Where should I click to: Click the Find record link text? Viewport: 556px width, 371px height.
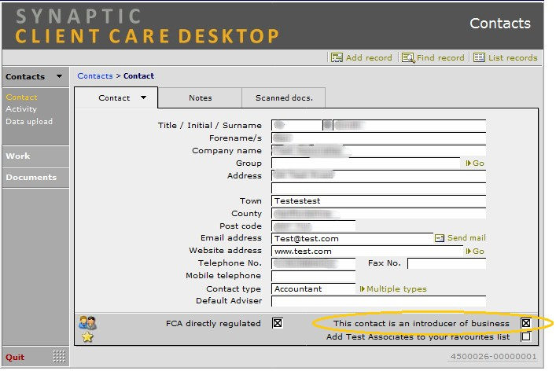click(440, 57)
